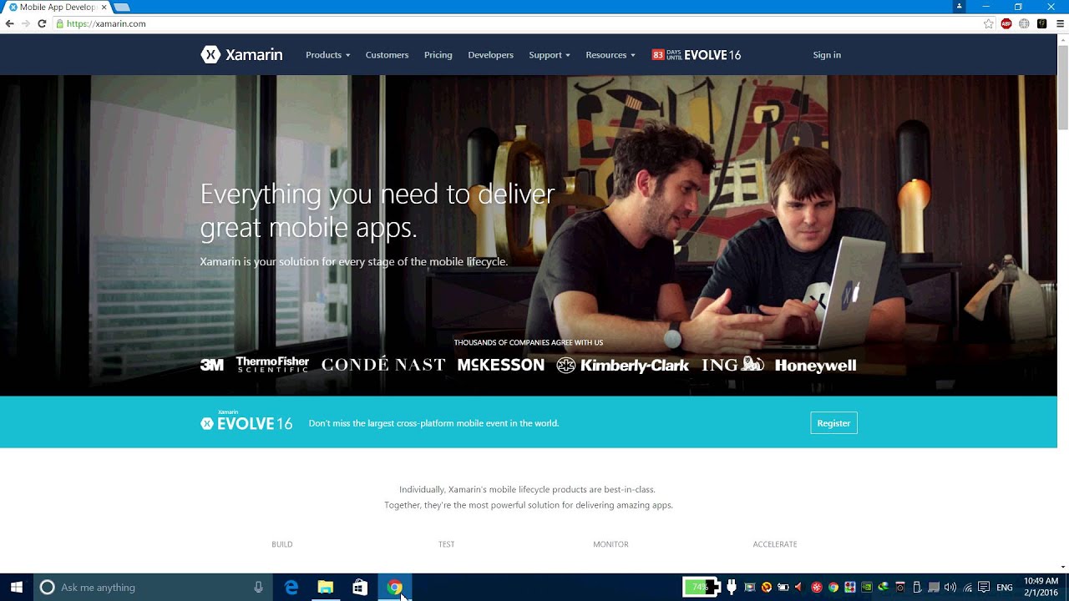The height and width of the screenshot is (601, 1069).
Task: Click the browser forward arrow
Action: (26, 23)
